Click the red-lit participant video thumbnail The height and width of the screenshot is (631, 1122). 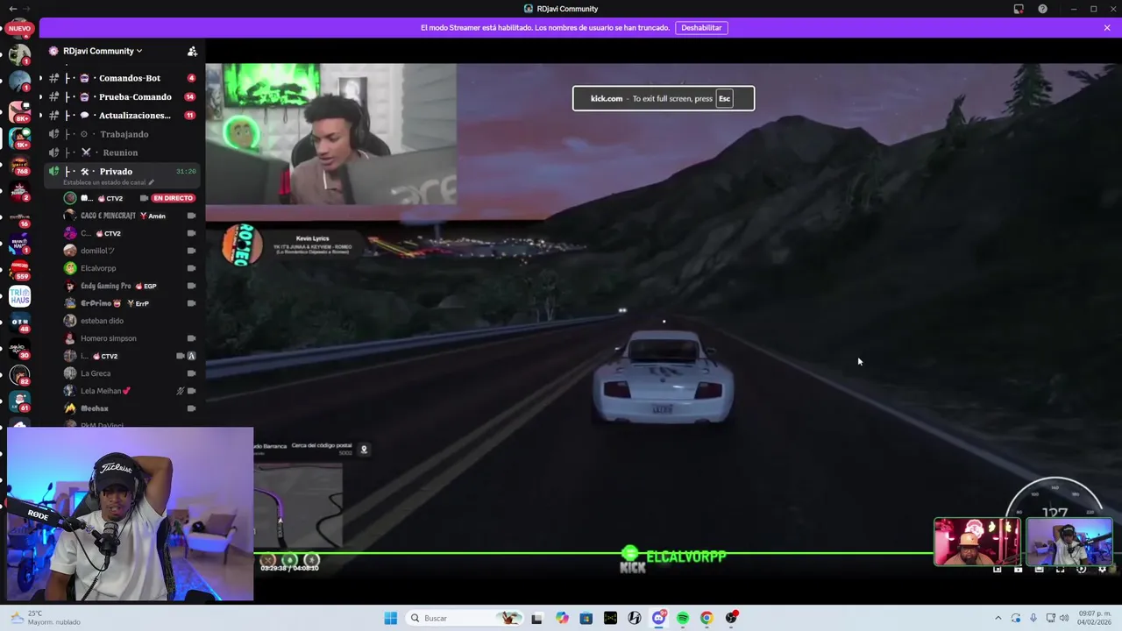click(x=977, y=542)
